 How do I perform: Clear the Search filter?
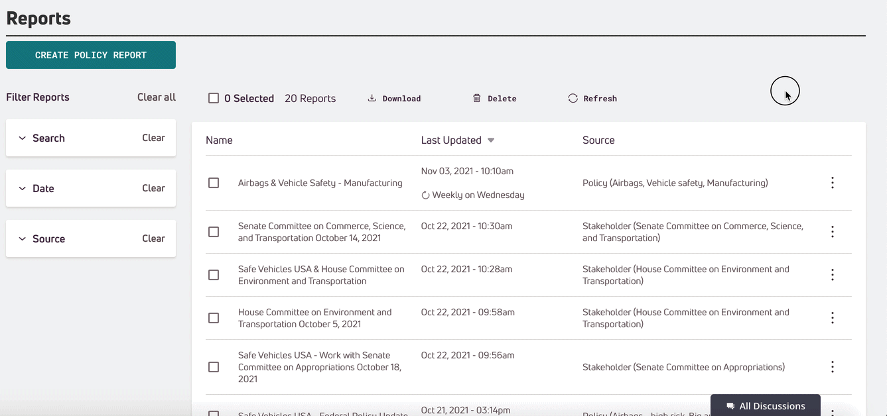[x=153, y=138]
